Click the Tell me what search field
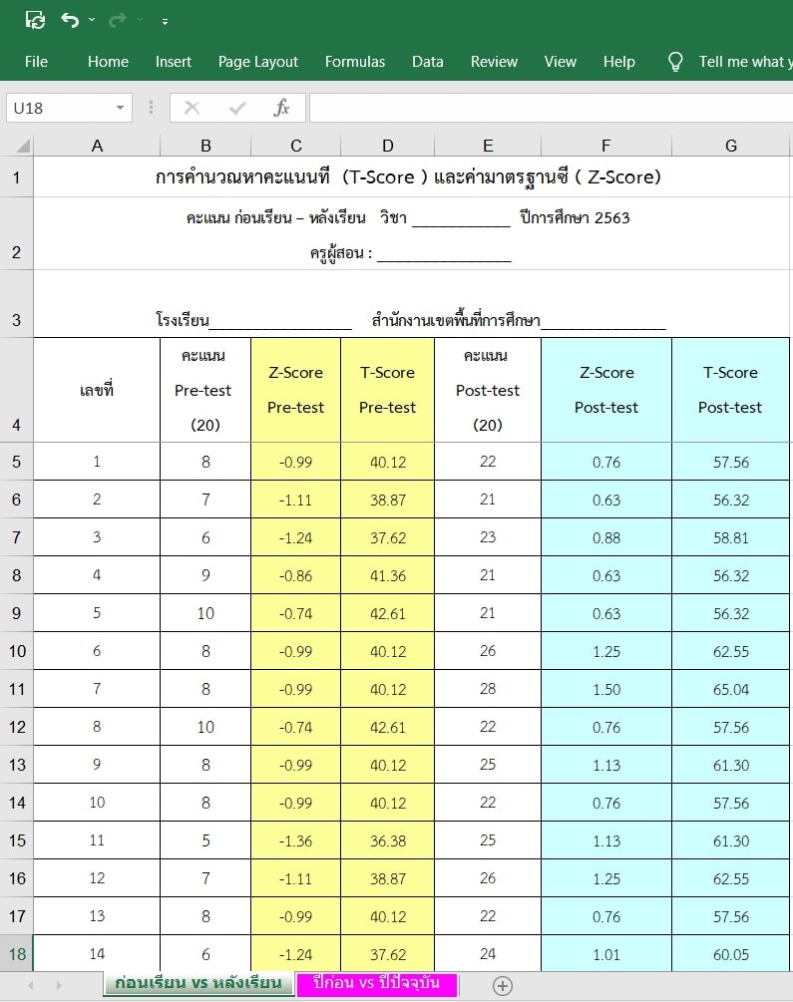Image resolution: width=793 pixels, height=1002 pixels. point(745,62)
